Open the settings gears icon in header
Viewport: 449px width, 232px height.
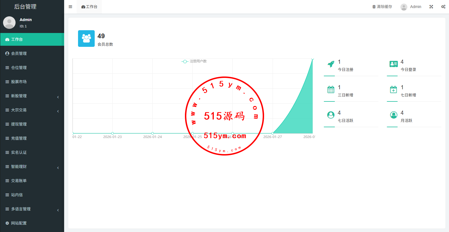443,7
